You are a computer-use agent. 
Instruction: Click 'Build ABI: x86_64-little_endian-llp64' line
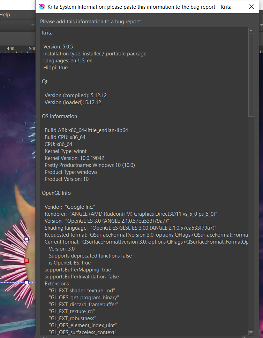coord(86,130)
